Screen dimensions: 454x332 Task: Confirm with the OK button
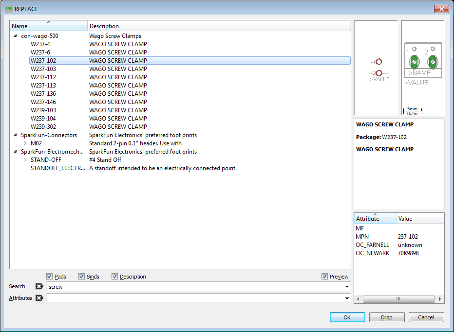[347, 317]
